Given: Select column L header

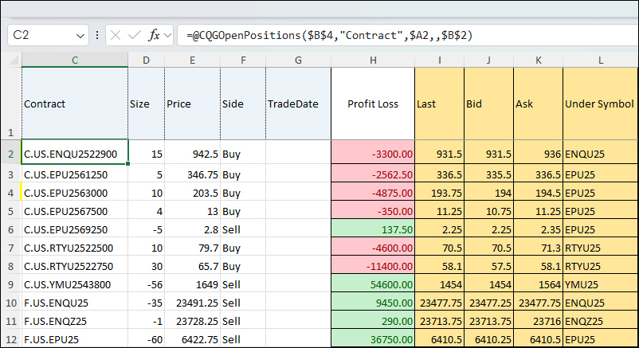Looking at the screenshot, I should click(600, 61).
